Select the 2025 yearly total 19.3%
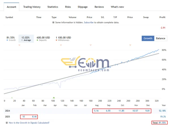Viewport: 170px width, 127px height. (x=163, y=117)
